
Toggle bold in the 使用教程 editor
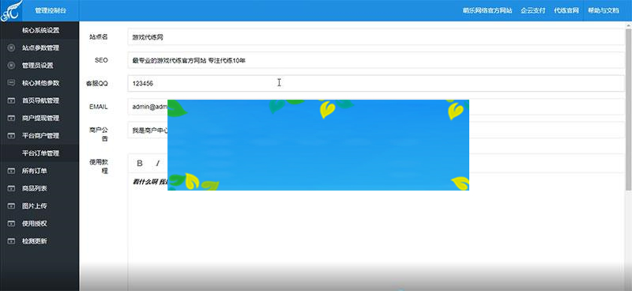point(140,163)
